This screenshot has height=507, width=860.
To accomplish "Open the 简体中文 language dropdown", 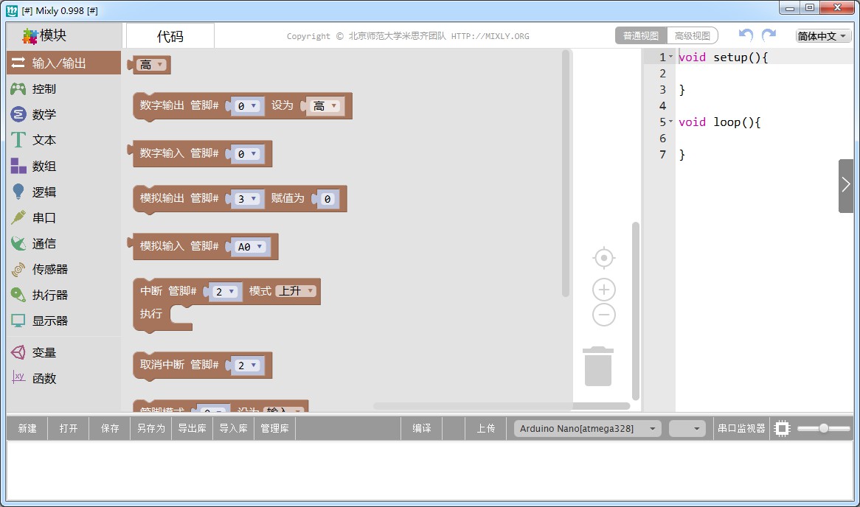I will click(x=823, y=35).
